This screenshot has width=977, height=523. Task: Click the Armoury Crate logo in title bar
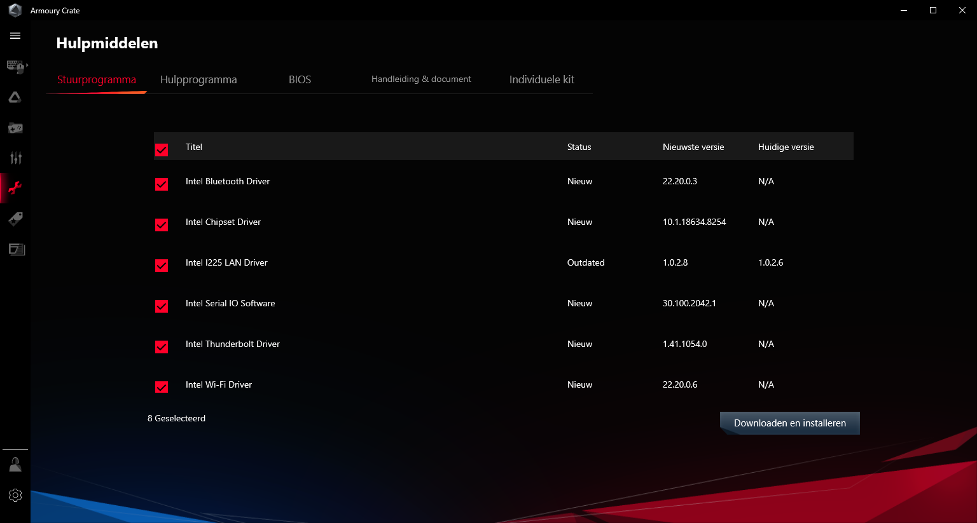15,10
